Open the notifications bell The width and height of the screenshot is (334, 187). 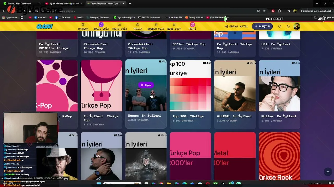tap(288, 26)
